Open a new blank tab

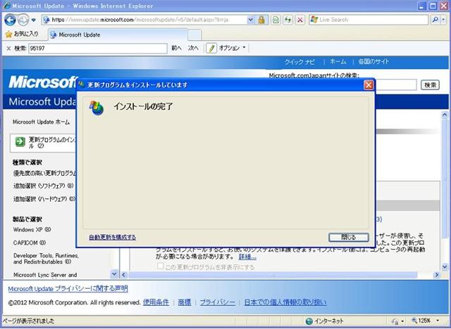coord(194,35)
